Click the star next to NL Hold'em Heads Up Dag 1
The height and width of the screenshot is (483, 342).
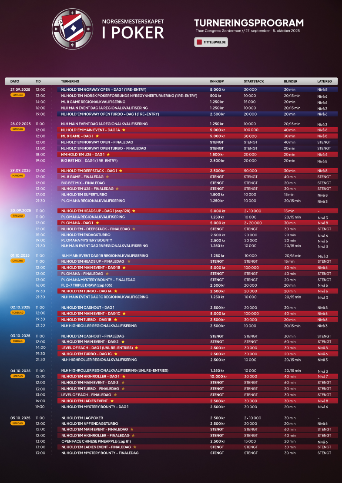pos(134,211)
